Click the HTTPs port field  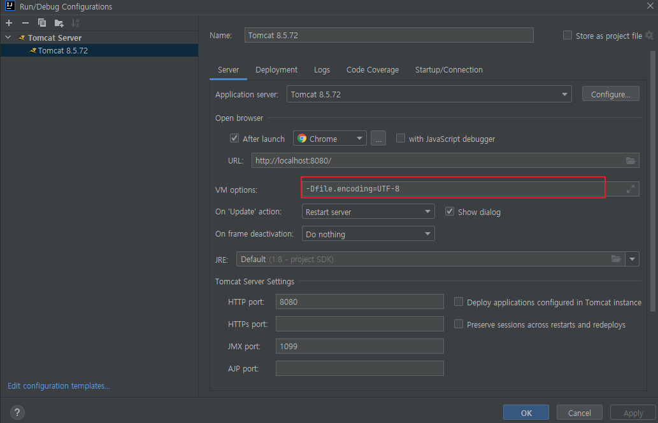[360, 324]
